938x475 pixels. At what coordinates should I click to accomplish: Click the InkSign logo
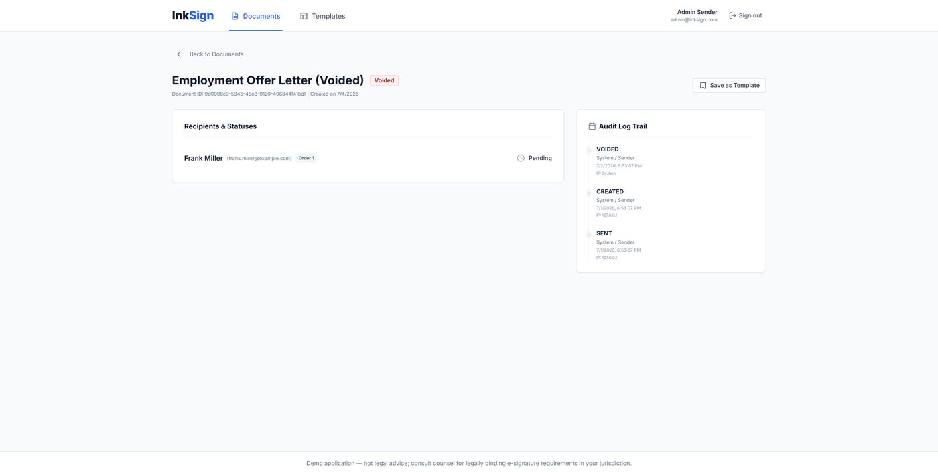coord(193,15)
